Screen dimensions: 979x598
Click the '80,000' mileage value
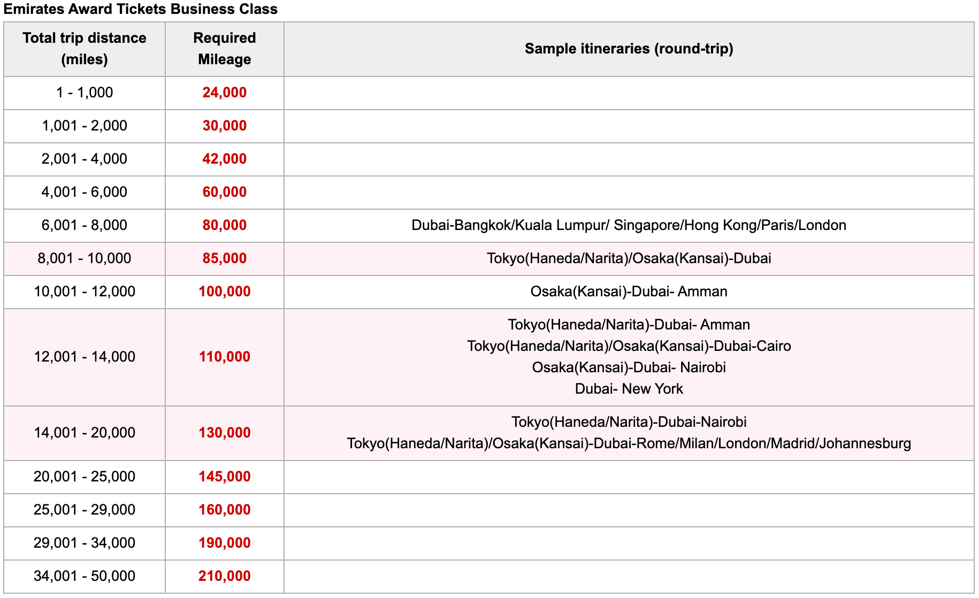225,225
